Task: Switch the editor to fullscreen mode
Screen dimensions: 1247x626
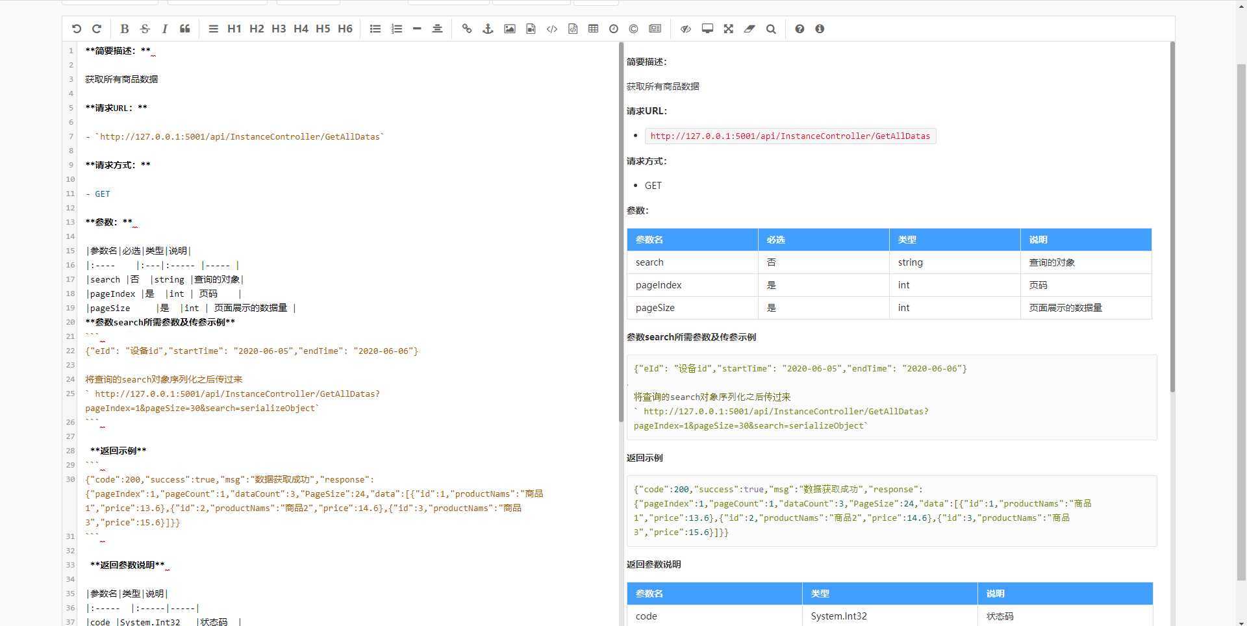Action: 729,29
